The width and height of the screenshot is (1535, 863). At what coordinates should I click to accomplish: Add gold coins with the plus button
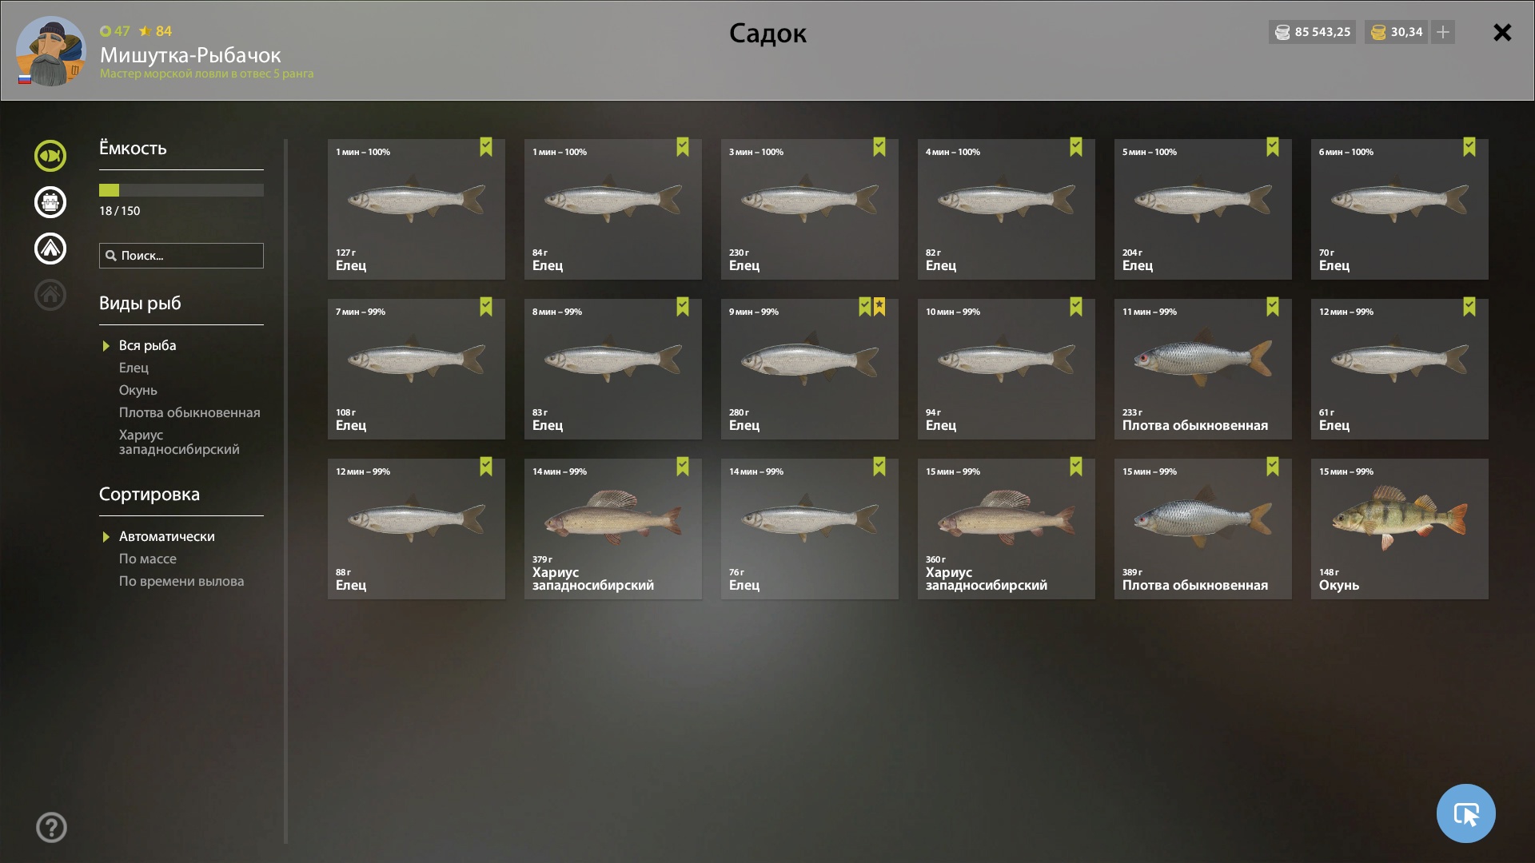click(1443, 32)
